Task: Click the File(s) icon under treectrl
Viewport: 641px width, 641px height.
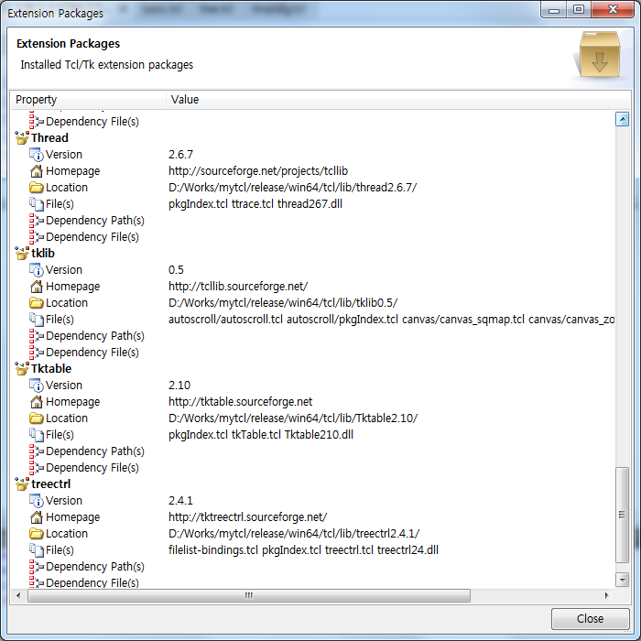Action: [x=37, y=549]
